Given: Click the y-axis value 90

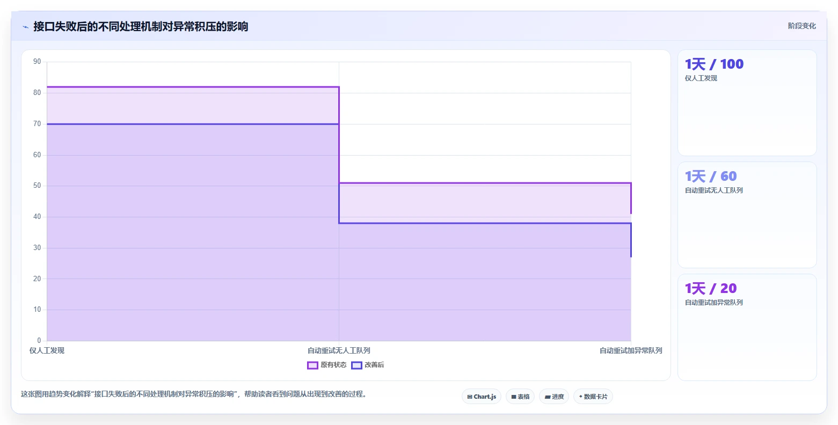Looking at the screenshot, I should (37, 62).
